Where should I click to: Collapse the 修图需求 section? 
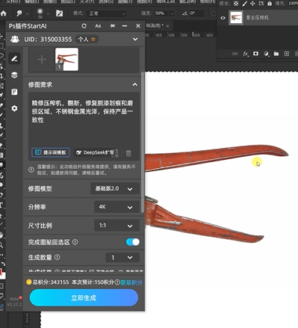point(134,84)
